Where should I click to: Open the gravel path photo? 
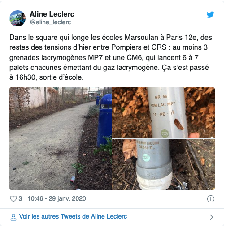[61, 138]
